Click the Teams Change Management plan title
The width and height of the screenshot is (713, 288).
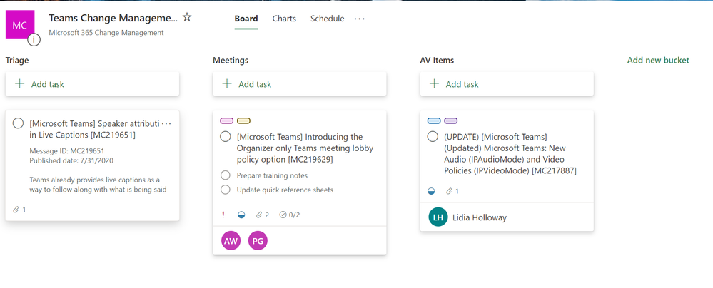[113, 18]
